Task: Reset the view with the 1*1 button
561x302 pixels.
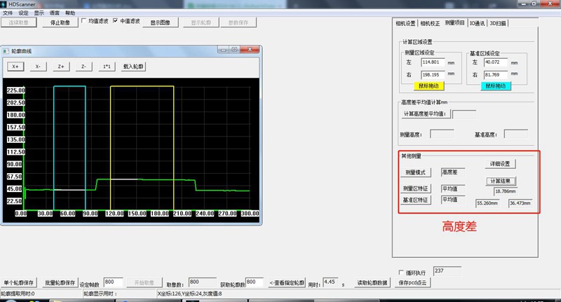Action: [106, 67]
